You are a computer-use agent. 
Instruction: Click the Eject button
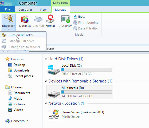click(x=79, y=17)
